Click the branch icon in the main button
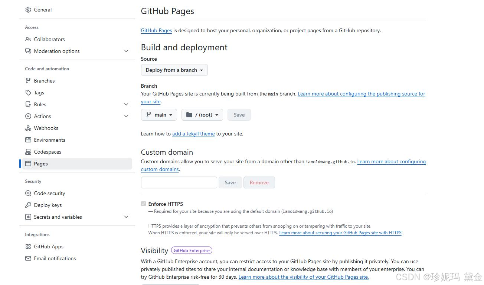This screenshot has width=484, height=285. 149,115
